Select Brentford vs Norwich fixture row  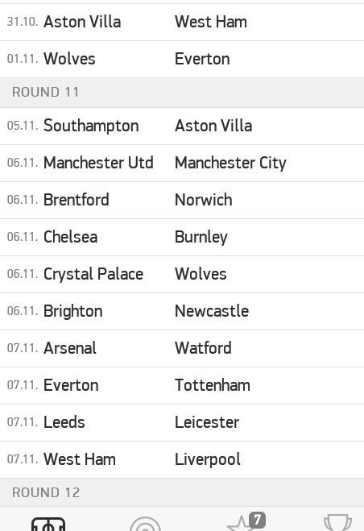[x=182, y=200]
